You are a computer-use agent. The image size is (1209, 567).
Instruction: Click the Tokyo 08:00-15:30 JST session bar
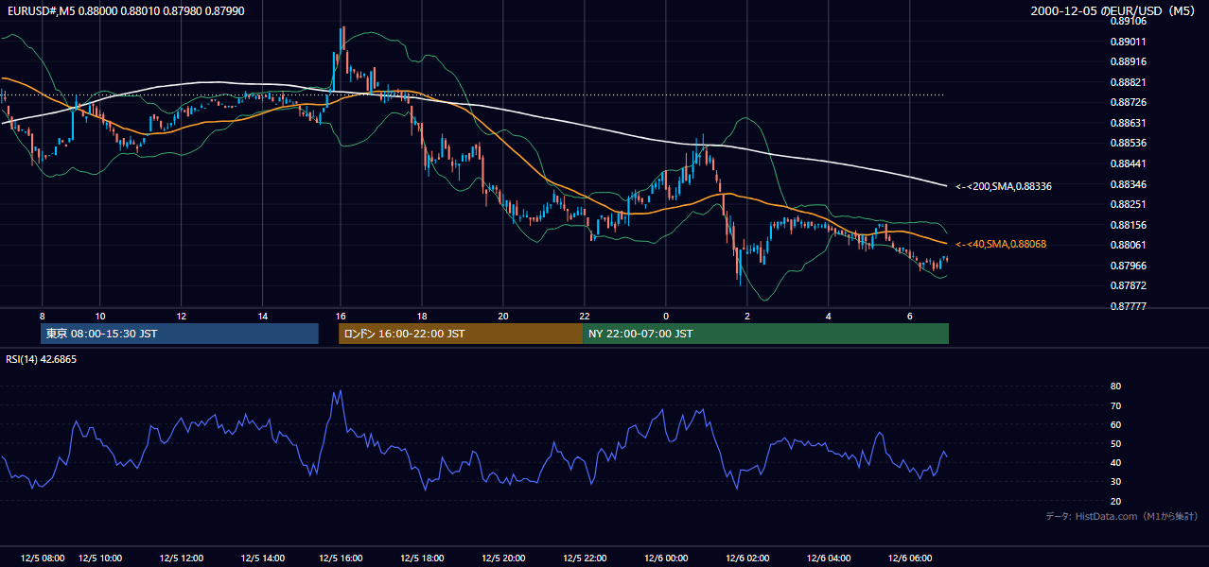point(180,334)
